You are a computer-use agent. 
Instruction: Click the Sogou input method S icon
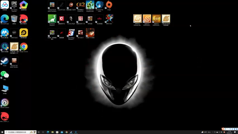click(223, 129)
